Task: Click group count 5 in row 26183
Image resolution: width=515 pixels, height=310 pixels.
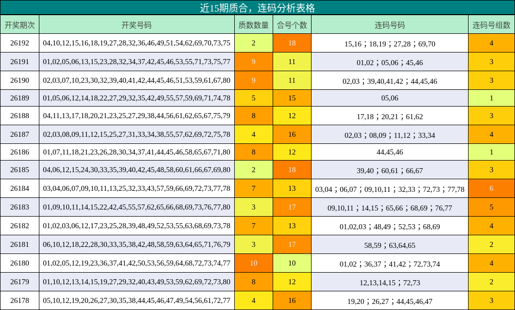Action: [x=491, y=207]
